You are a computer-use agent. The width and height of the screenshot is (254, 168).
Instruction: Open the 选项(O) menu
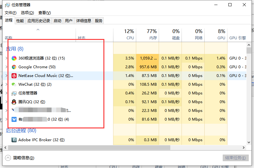[x=27, y=13]
